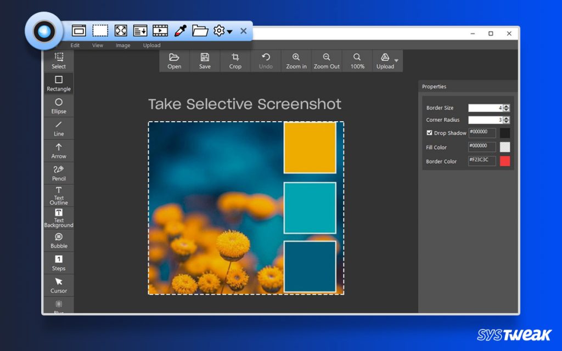The image size is (562, 351).
Task: Click the red Border Color swatch
Action: pyautogui.click(x=505, y=161)
